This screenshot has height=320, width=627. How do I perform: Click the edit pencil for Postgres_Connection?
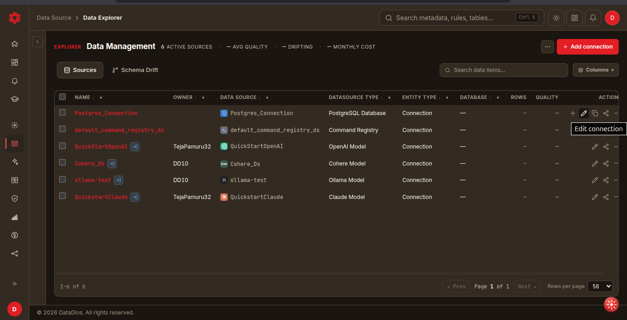[x=584, y=113]
